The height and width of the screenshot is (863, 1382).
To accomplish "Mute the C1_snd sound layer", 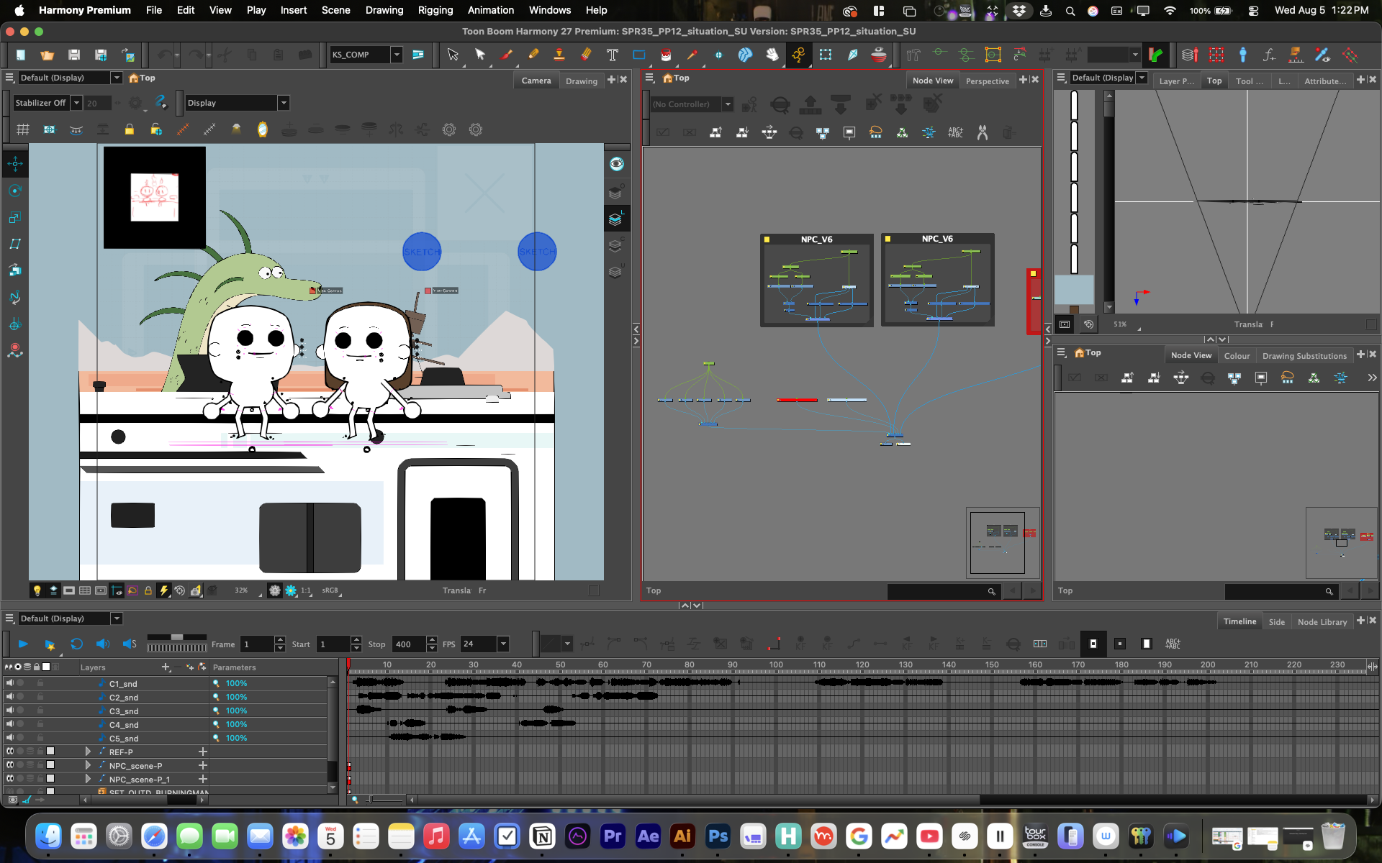I will pos(10,682).
